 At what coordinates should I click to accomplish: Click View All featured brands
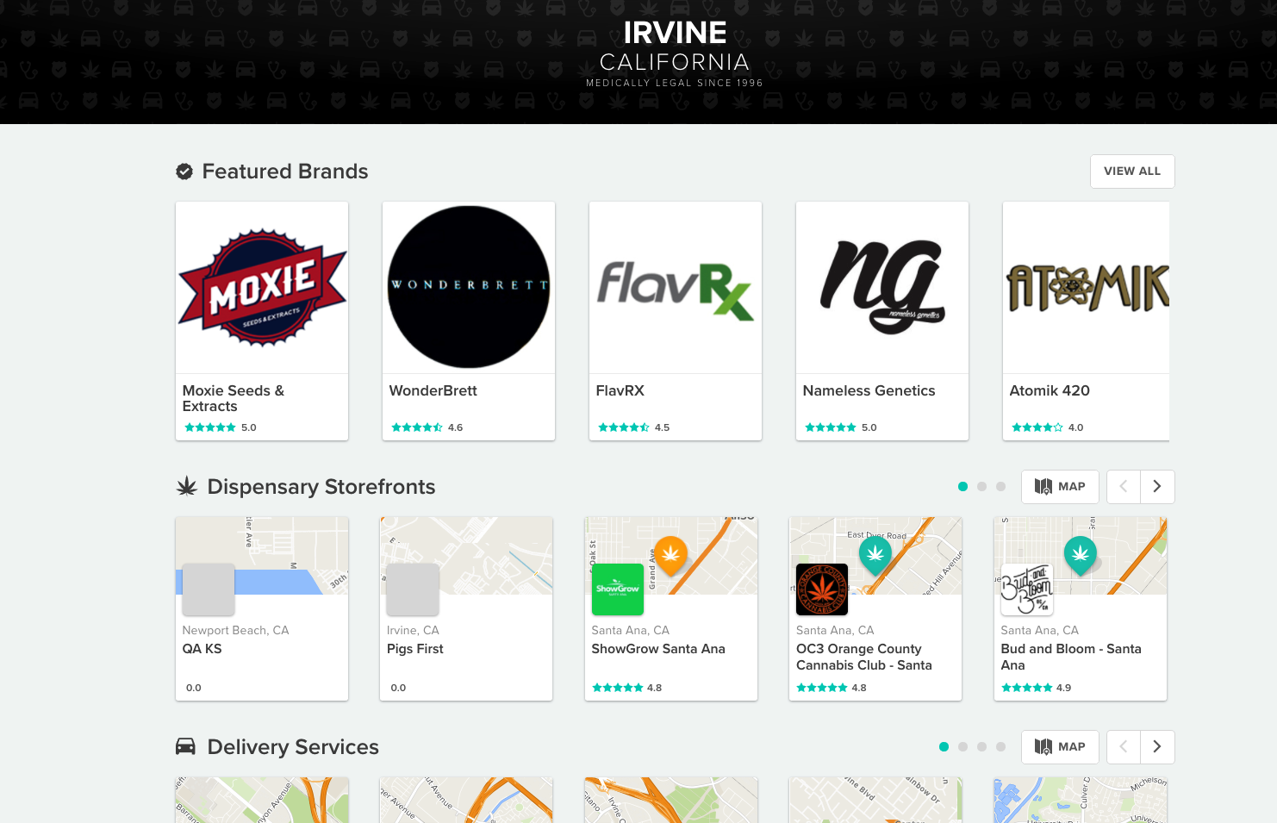coord(1132,171)
